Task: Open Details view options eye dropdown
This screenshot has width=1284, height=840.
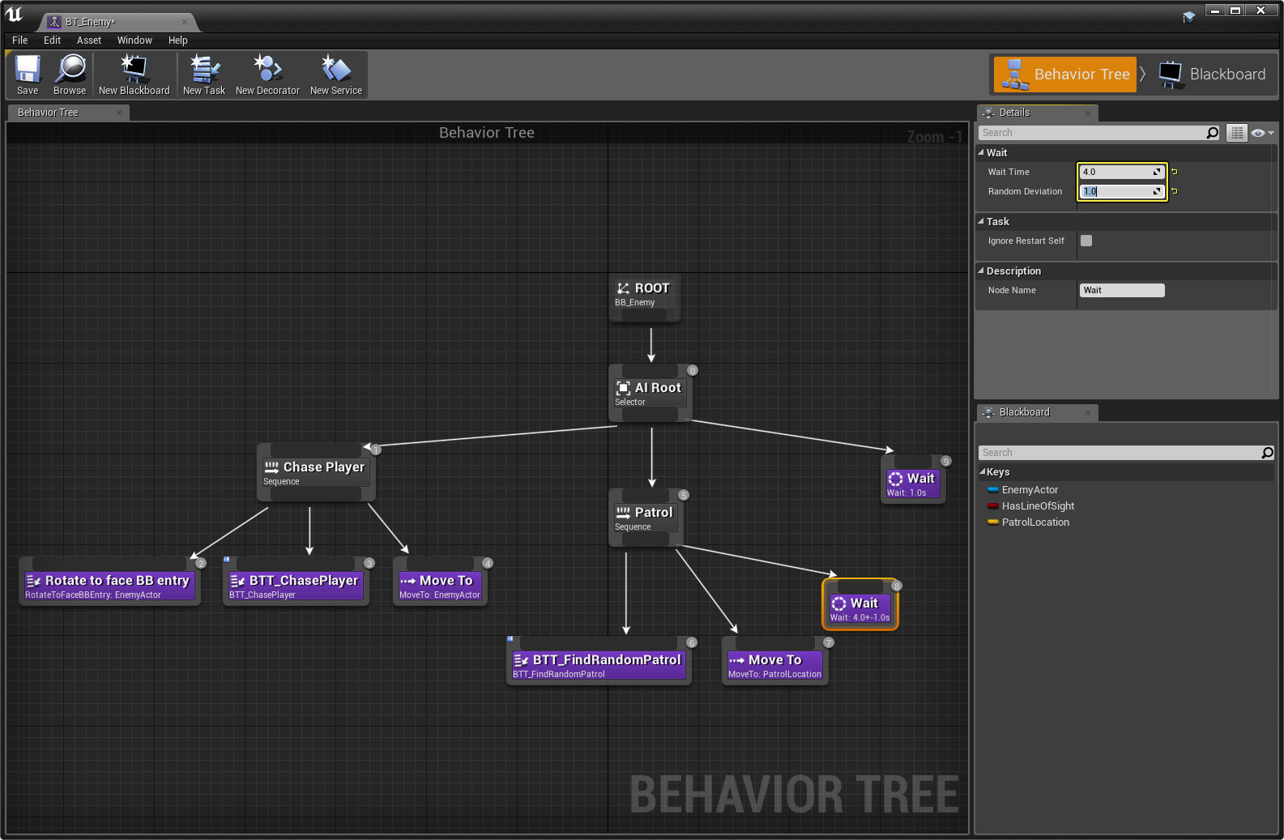Action: 1262,133
